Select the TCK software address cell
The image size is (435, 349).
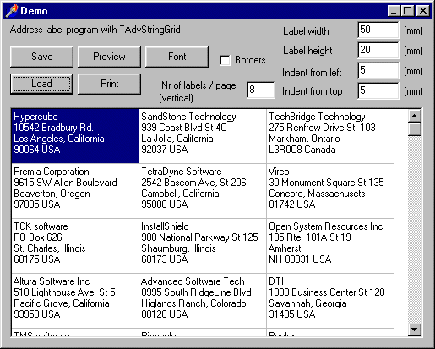pyautogui.click(x=75, y=246)
